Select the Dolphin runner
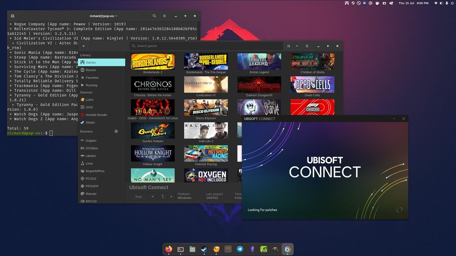The image size is (456, 256). point(92,140)
